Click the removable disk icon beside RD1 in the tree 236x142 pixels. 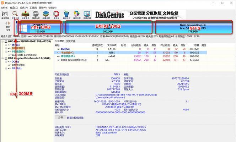point(6,58)
